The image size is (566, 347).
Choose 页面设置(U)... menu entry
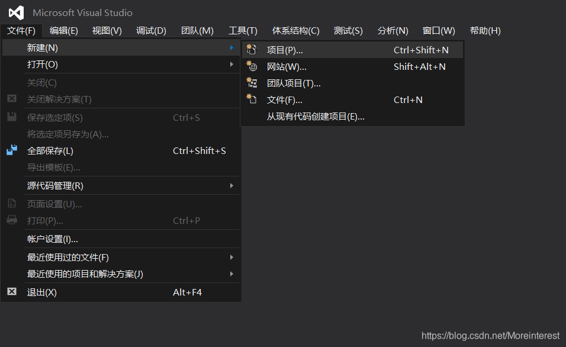(x=121, y=204)
